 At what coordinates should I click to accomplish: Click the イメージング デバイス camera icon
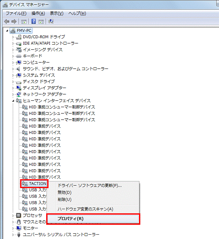tap(19, 50)
